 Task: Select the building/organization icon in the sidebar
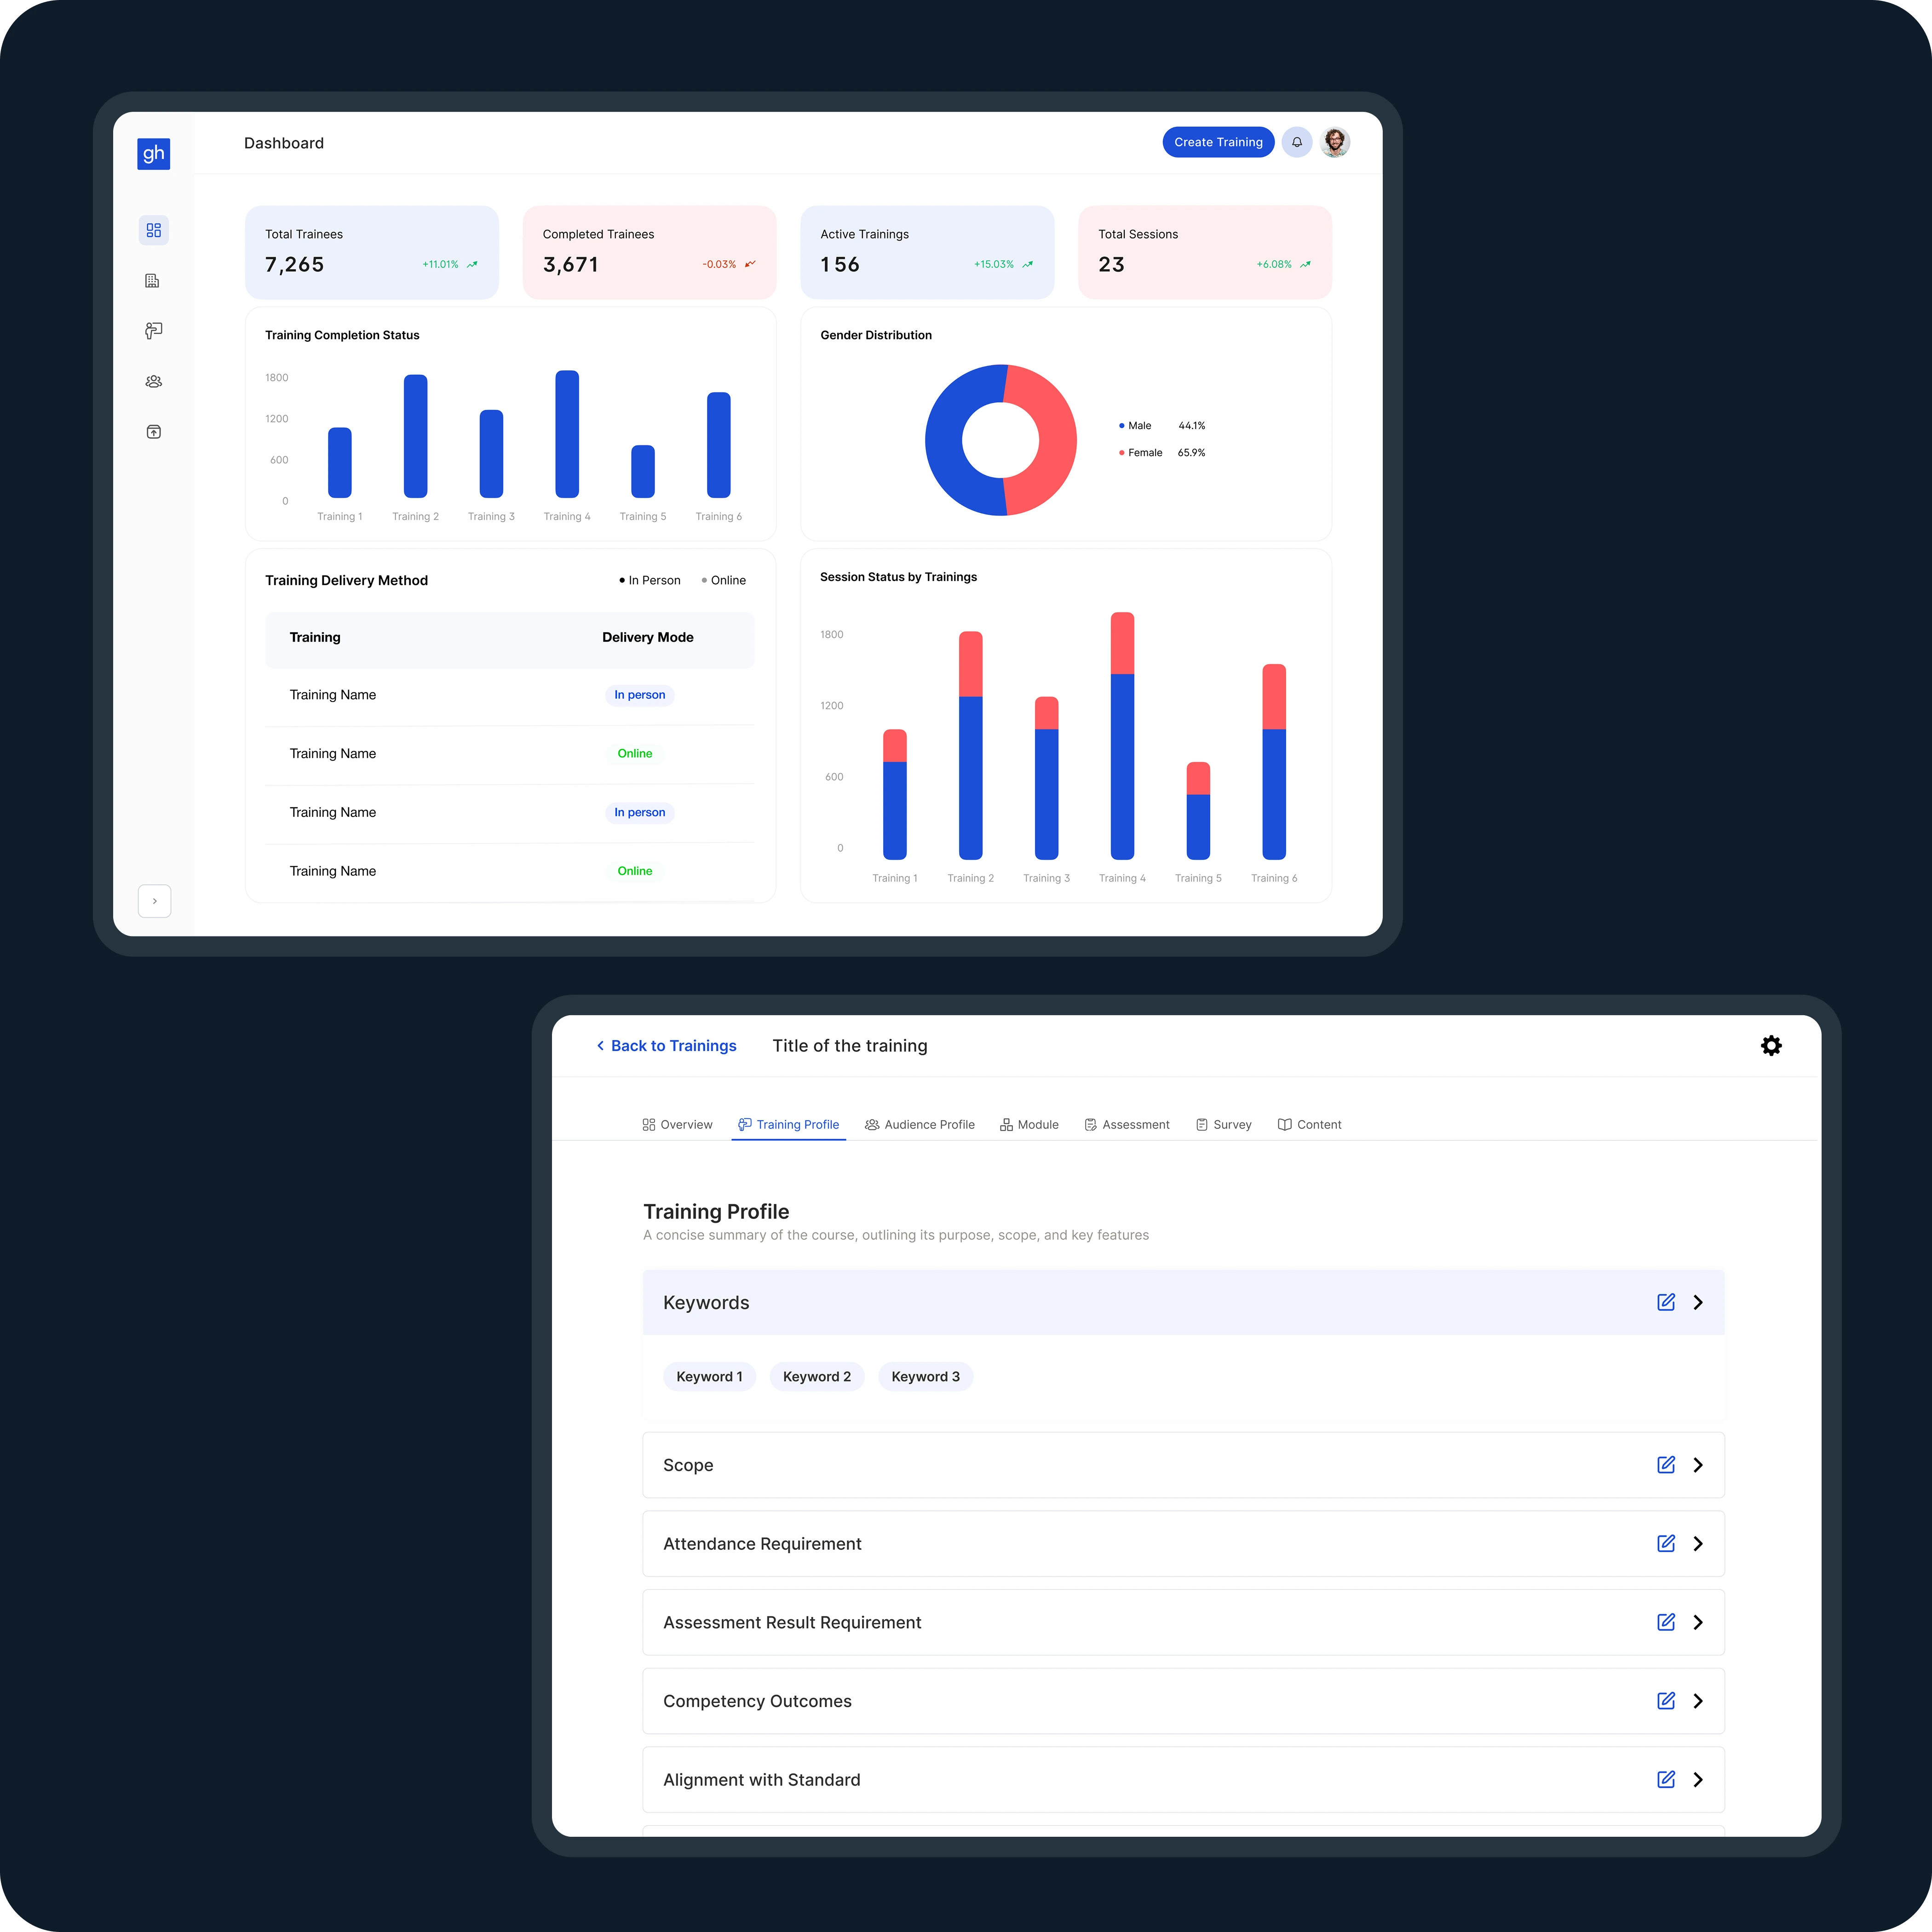coord(154,281)
